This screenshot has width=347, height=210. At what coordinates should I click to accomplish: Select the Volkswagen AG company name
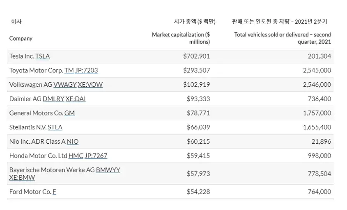tap(31, 85)
